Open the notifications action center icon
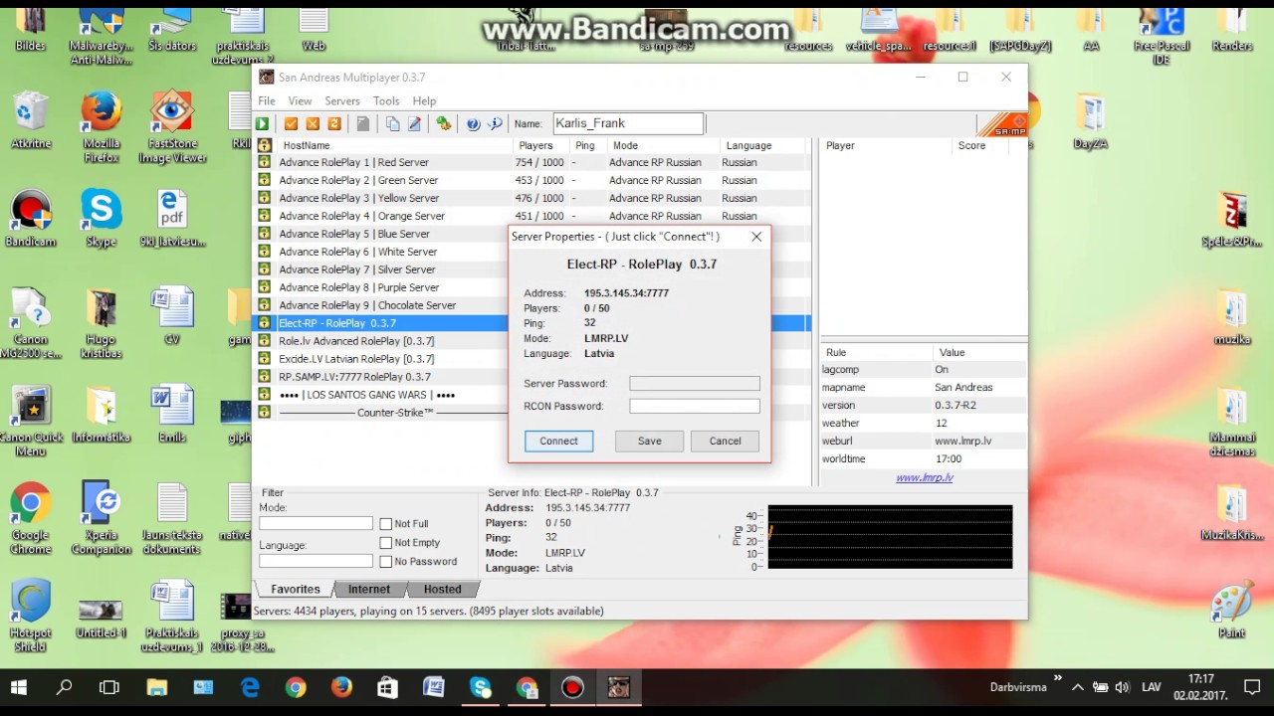Viewport: 1274px width, 716px height. [x=1252, y=687]
